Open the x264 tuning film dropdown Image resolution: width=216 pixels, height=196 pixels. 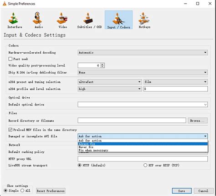(175, 82)
